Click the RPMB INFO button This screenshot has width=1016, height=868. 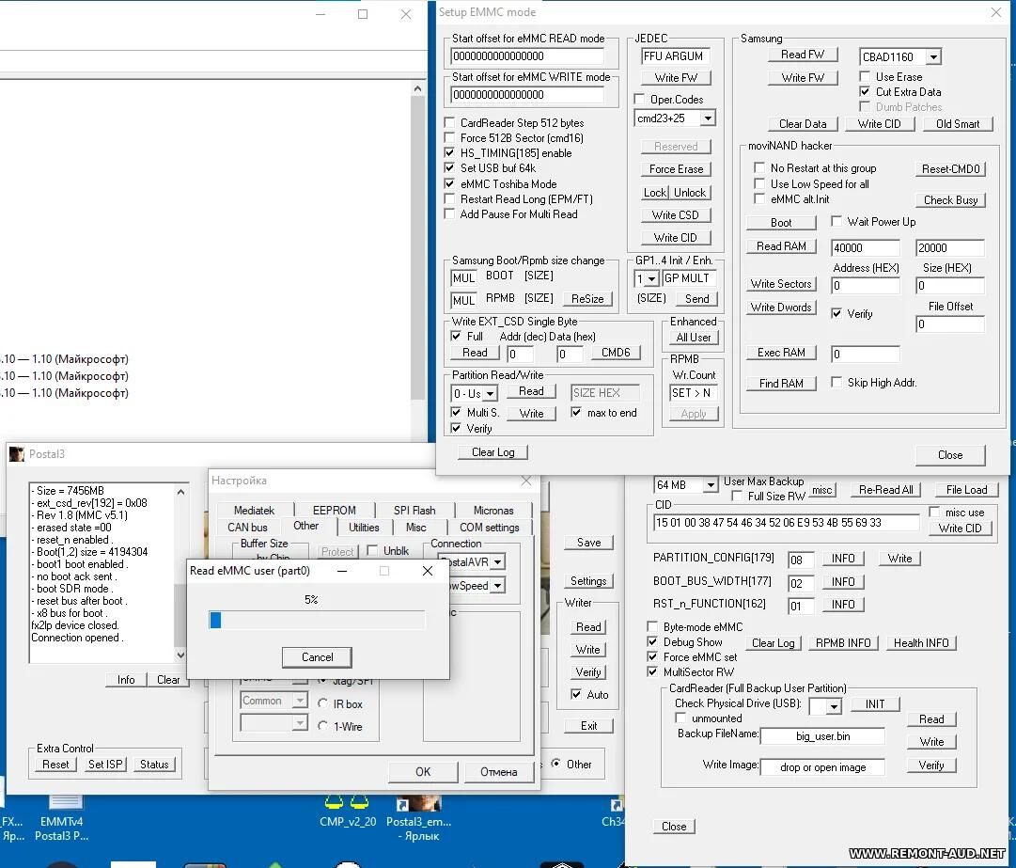(843, 642)
